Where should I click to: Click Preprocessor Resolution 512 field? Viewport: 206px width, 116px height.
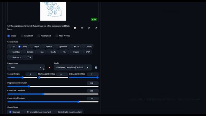click(93, 83)
